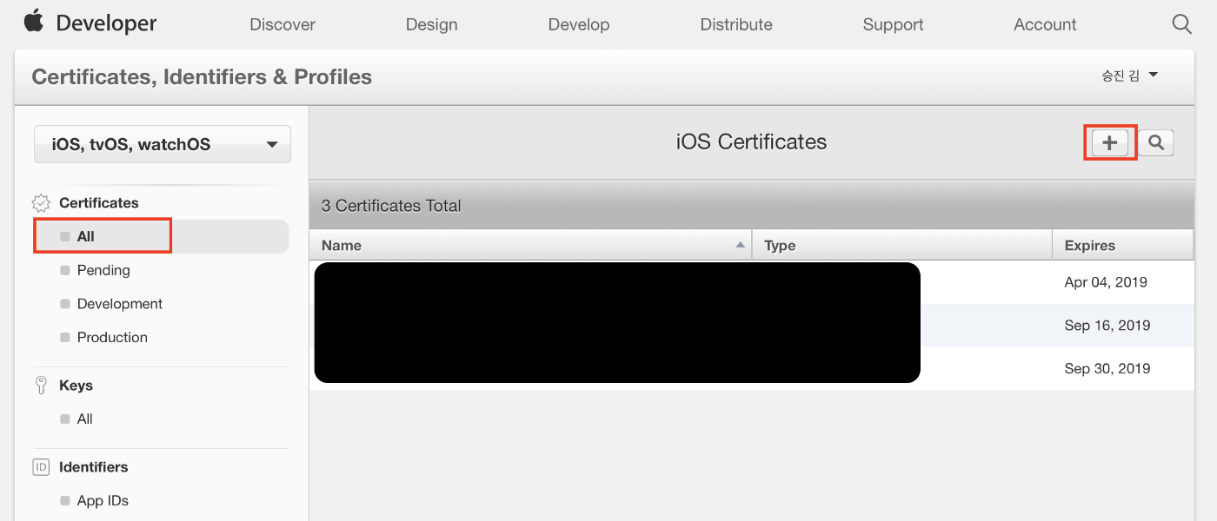Search certificates with the magnifier button
This screenshot has width=1217, height=521.
pos(1156,143)
